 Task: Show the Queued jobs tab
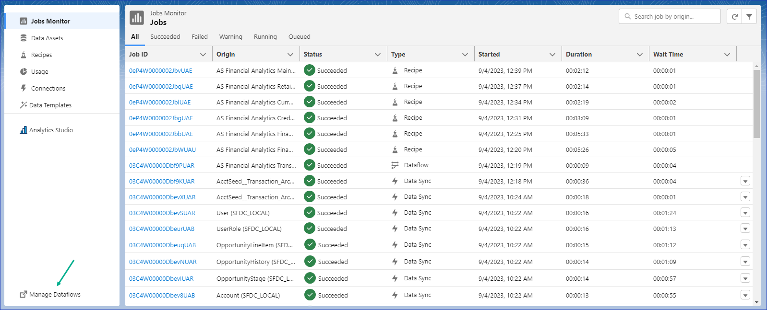click(x=299, y=37)
